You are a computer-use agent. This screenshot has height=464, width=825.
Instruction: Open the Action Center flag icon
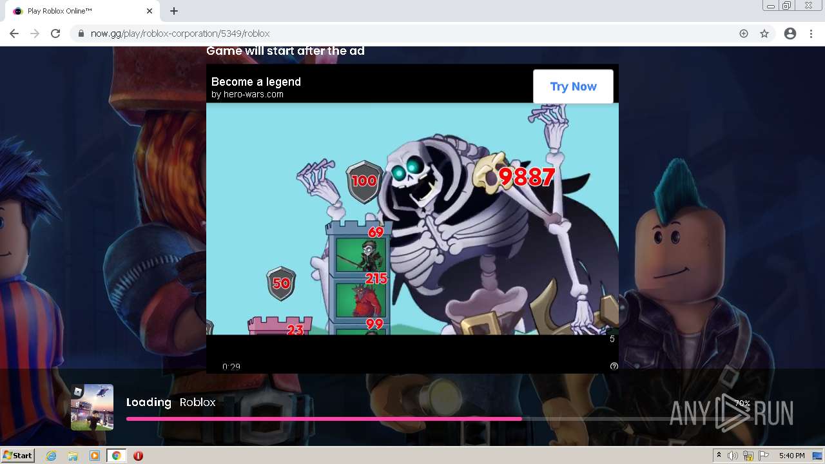764,456
